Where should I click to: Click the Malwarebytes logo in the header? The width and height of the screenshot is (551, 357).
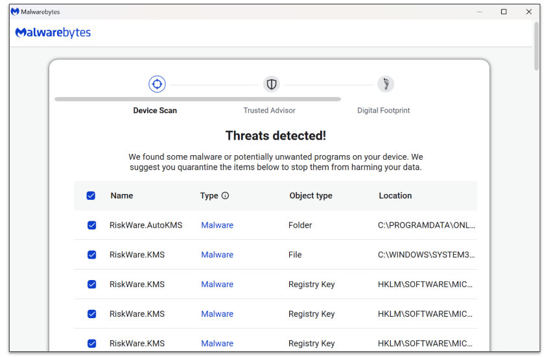53,32
